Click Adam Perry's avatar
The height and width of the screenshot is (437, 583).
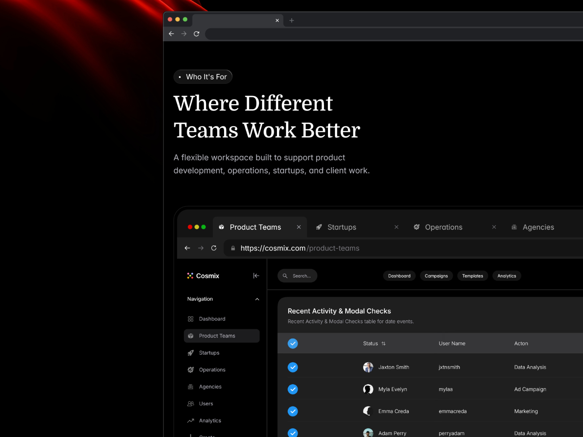point(368,433)
